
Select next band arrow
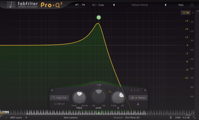138,90
